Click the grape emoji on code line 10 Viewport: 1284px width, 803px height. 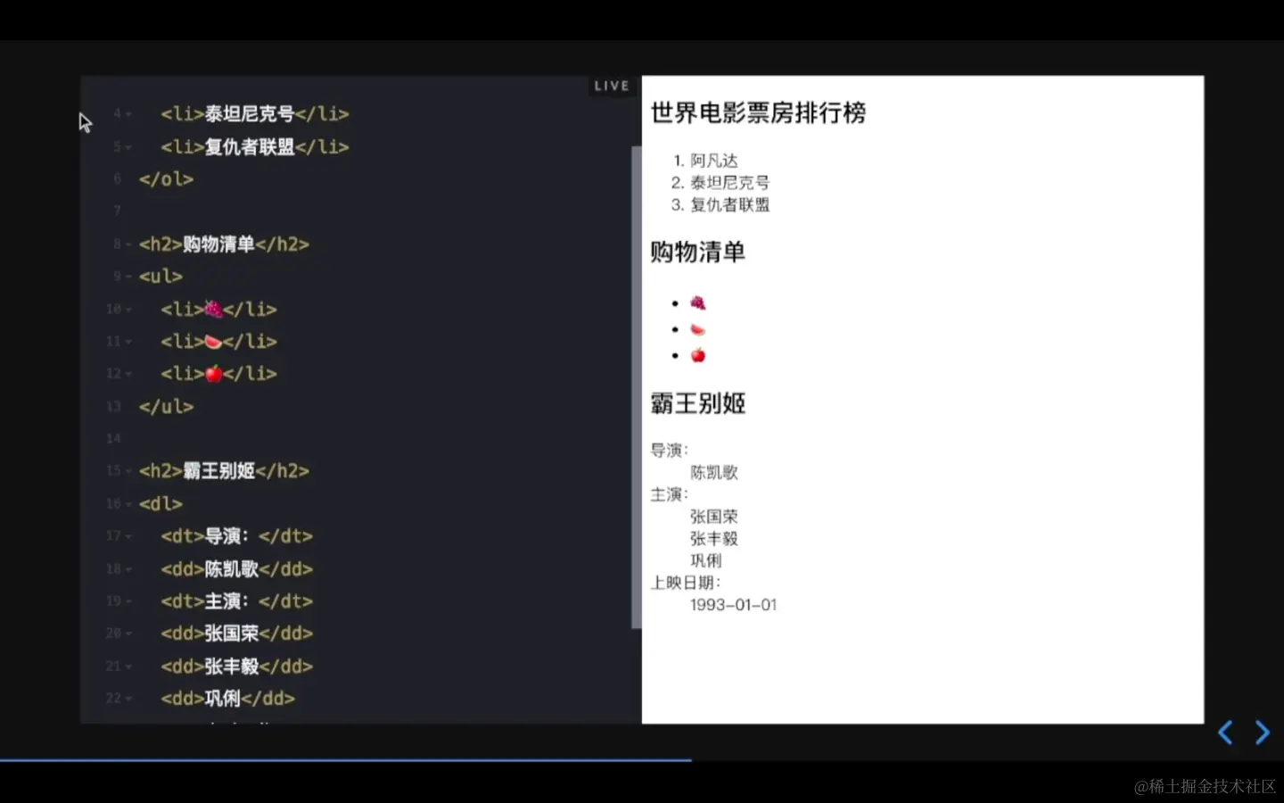pos(213,309)
